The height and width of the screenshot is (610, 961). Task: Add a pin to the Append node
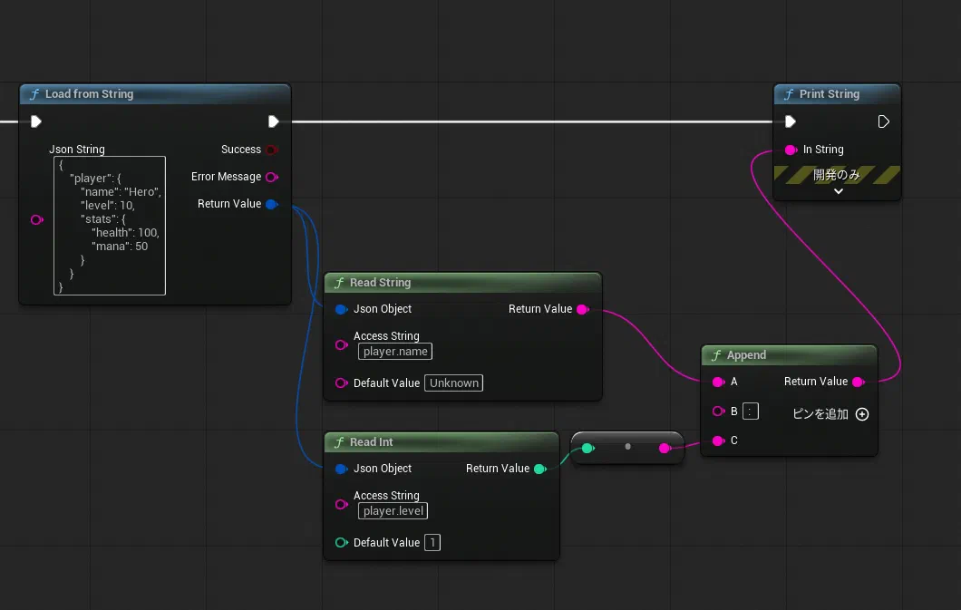861,414
